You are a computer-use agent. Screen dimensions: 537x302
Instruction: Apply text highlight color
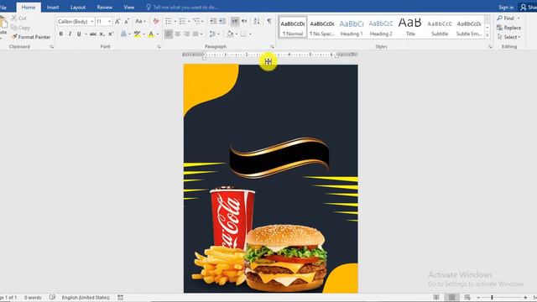coord(137,34)
